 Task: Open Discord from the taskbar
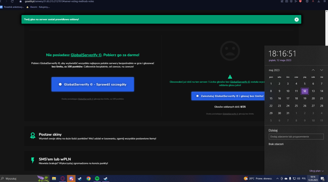[x=71, y=178]
